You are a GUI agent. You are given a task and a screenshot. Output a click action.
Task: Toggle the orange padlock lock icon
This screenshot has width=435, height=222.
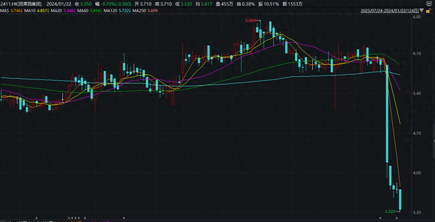[x=428, y=10]
